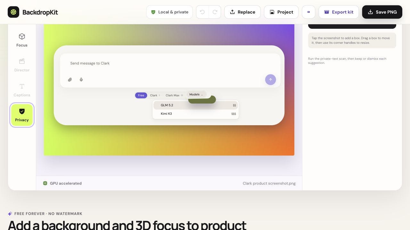Click the Clark Max option in the preview
This screenshot has width=410, height=230.
coord(174,95)
